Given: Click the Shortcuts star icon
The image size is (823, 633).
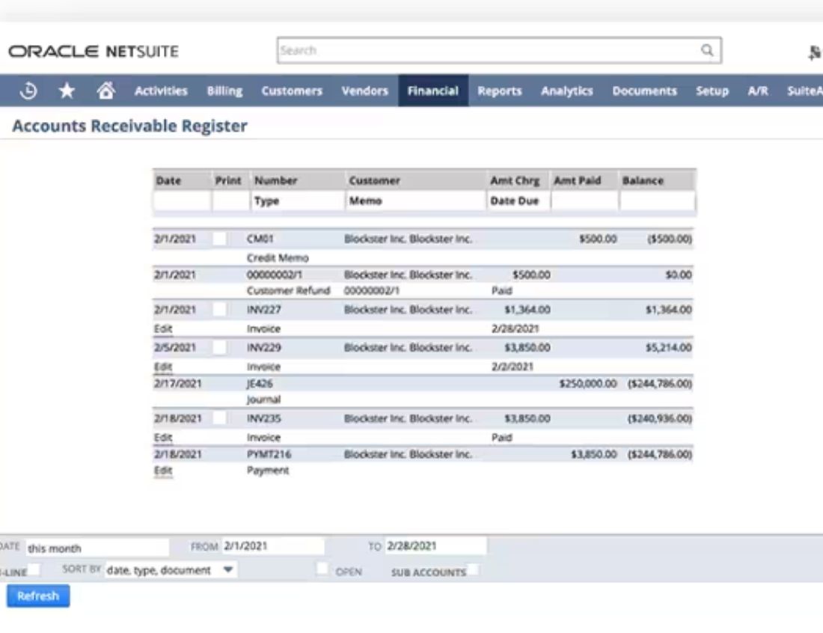Looking at the screenshot, I should [67, 91].
